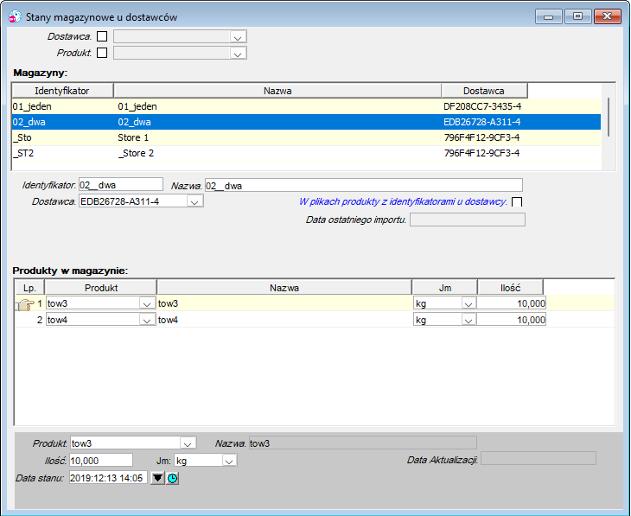Click Nazwa column header in Magazyny table
The width and height of the screenshot is (631, 516).
277,91
